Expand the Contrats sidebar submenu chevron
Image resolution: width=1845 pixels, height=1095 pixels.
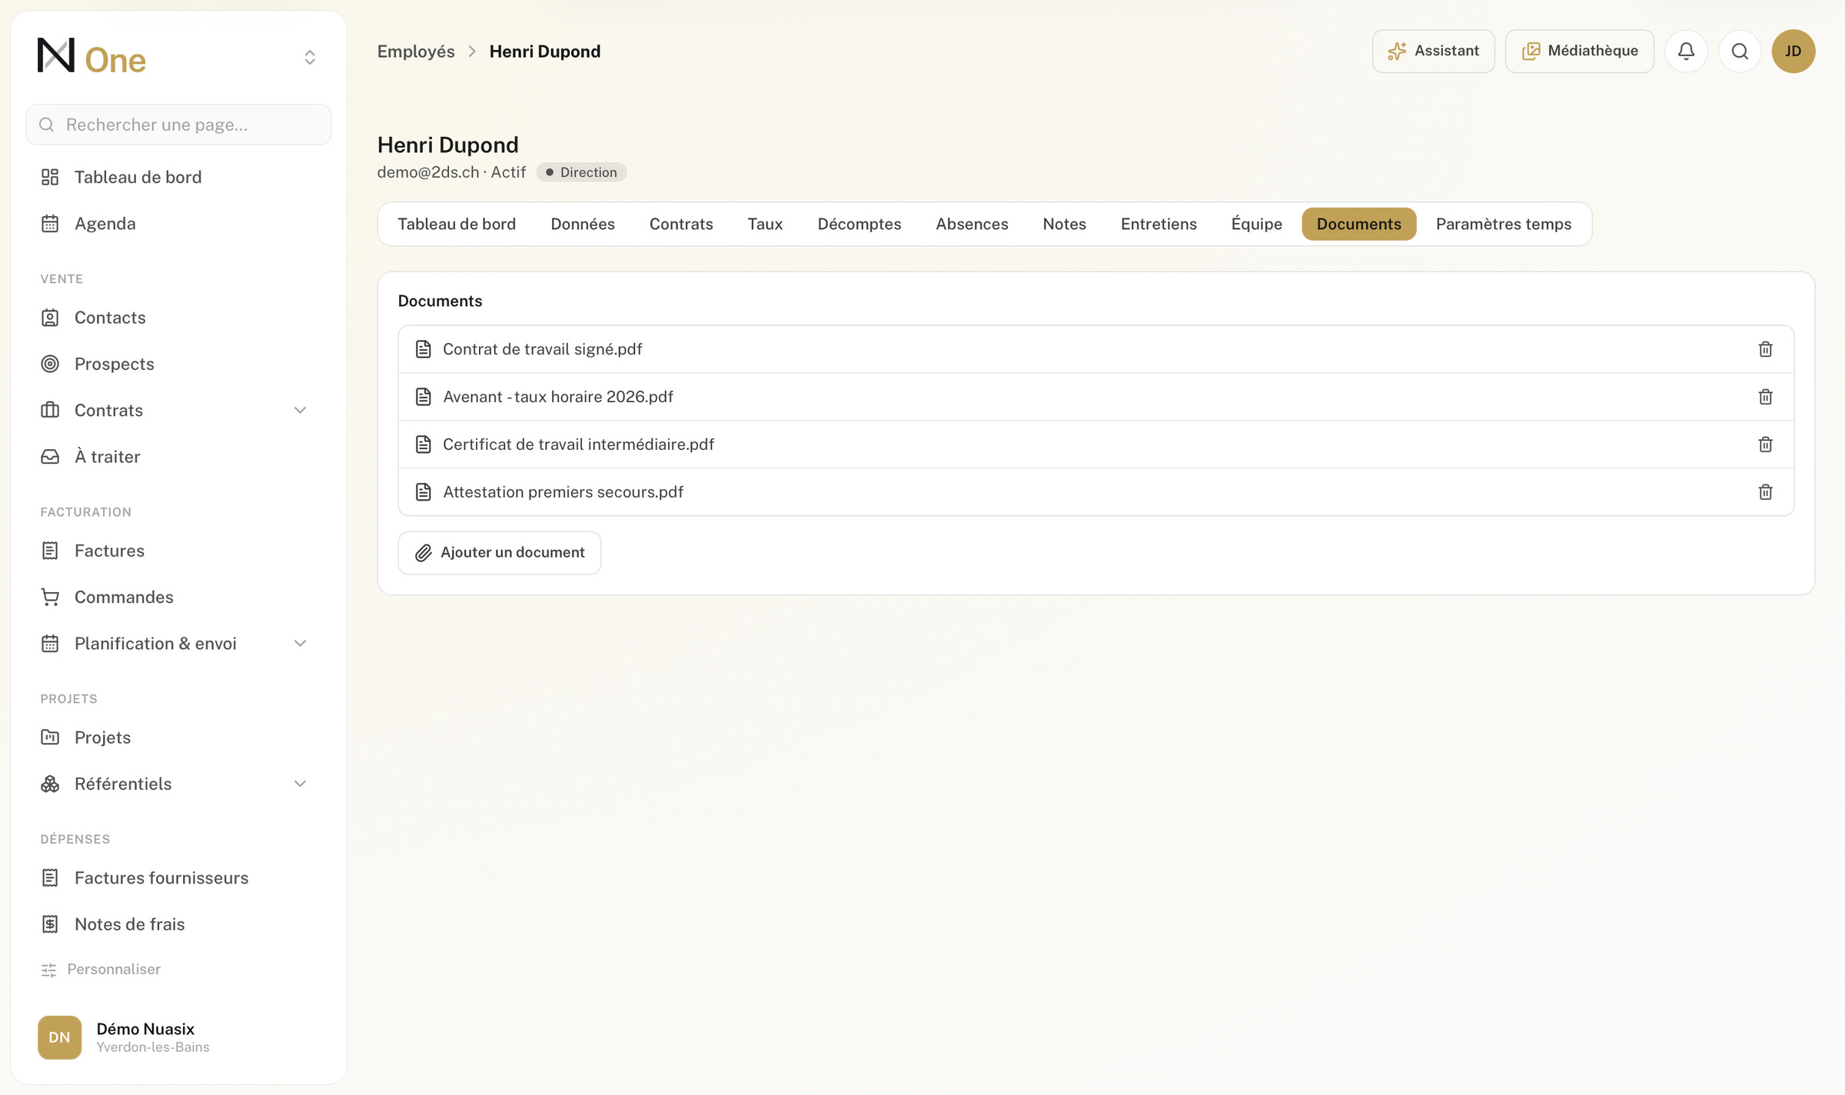[x=300, y=411]
